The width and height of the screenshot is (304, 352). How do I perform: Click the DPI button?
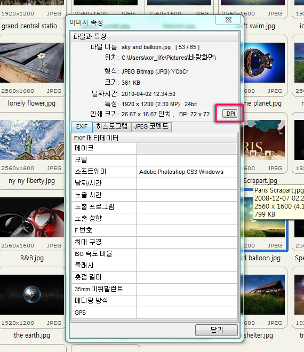(x=230, y=114)
